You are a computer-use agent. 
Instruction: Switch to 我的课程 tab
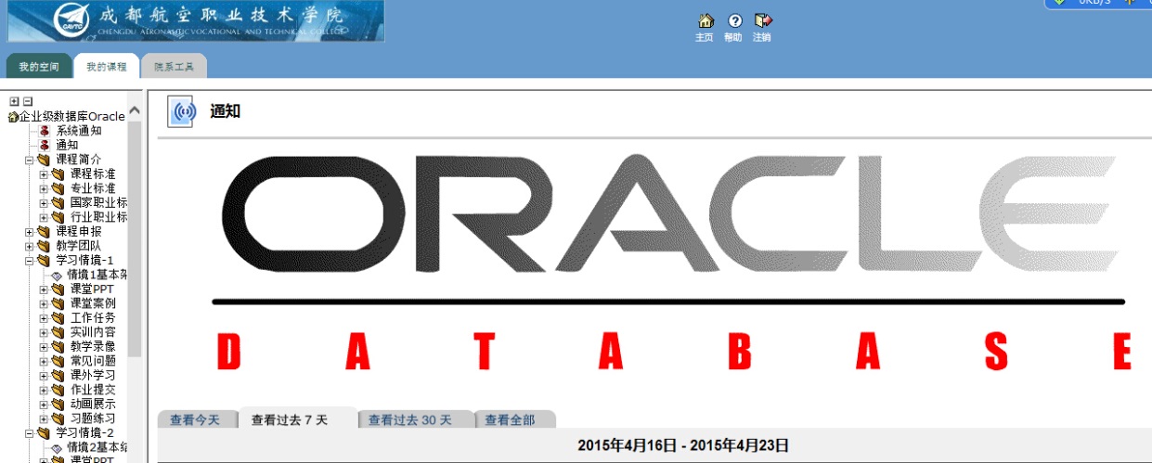click(107, 67)
